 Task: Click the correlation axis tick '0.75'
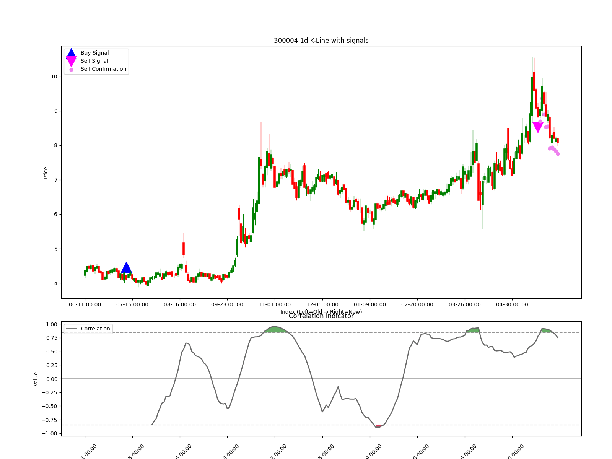(52, 338)
